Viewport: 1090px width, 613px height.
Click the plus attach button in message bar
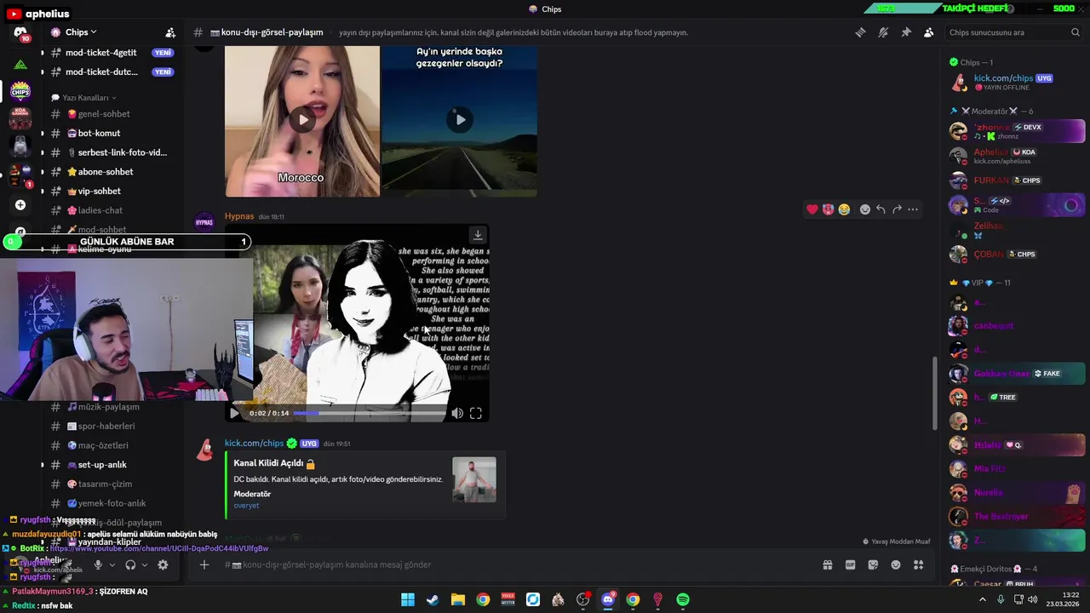tap(204, 564)
